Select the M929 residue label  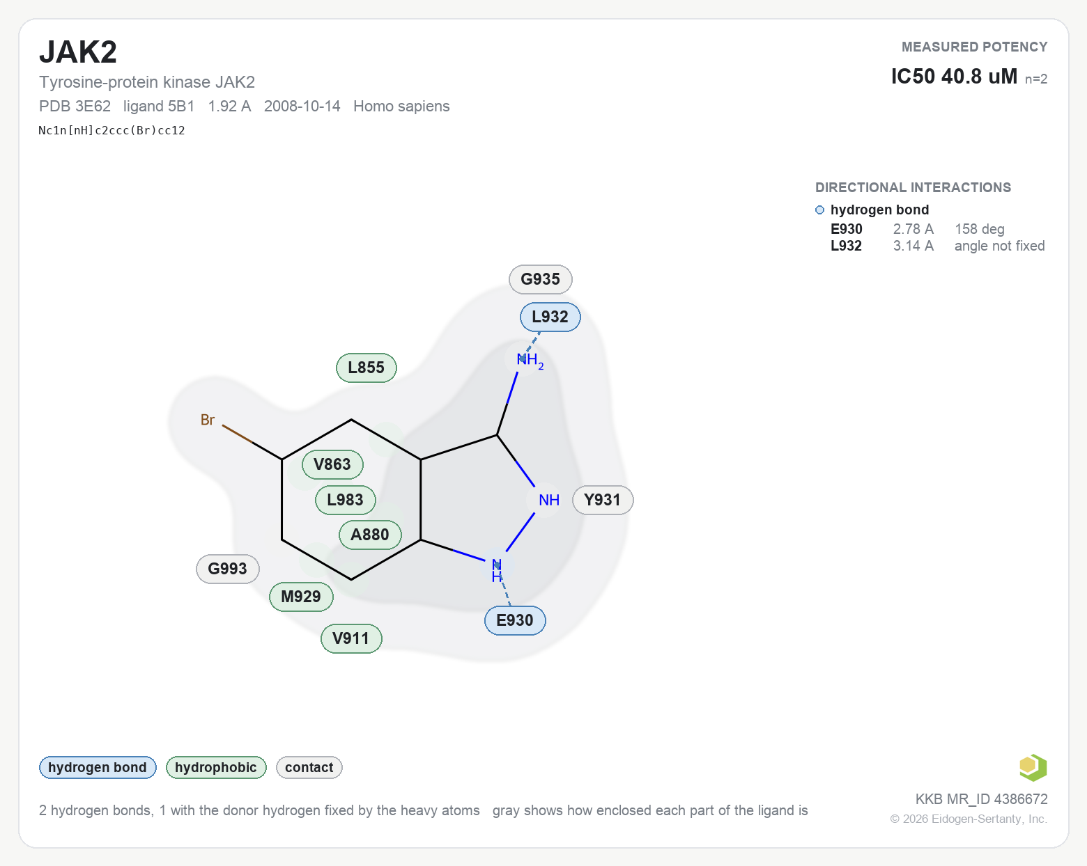click(301, 597)
